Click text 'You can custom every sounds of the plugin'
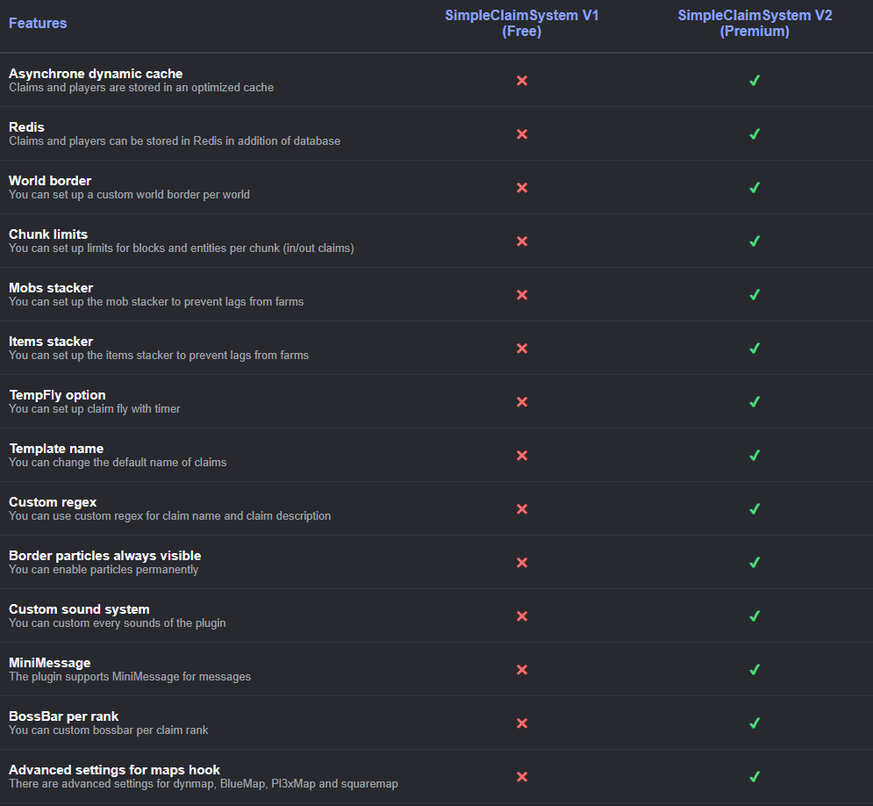Screen dimensions: 873x806 click(x=118, y=622)
